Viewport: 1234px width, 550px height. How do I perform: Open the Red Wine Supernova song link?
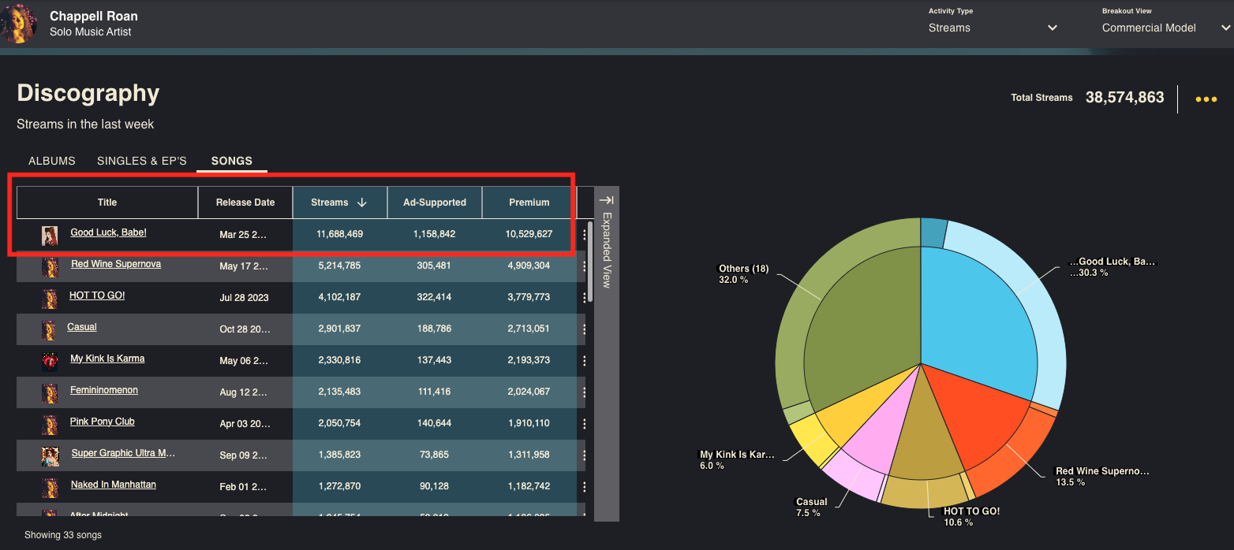[x=116, y=264]
